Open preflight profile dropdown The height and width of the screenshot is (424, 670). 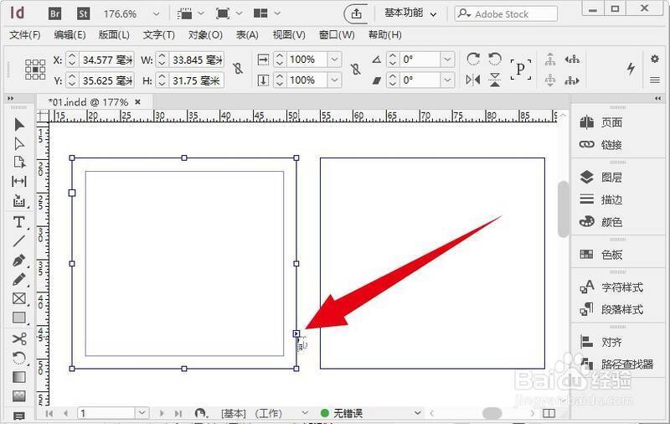click(417, 413)
